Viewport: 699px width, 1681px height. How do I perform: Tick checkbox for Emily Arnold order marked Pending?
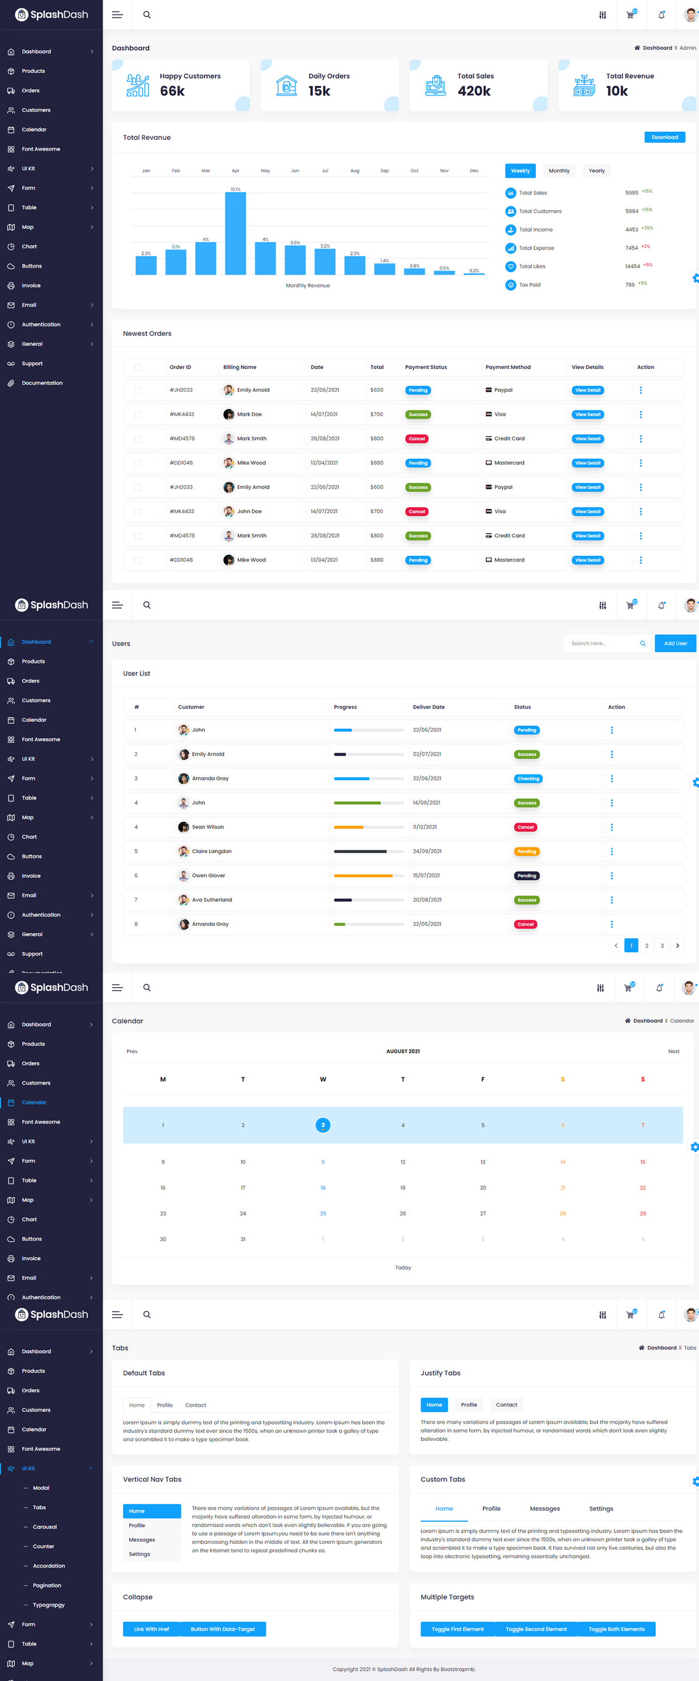point(137,390)
